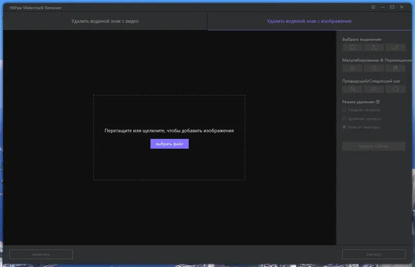Select the brush selection tool
The image size is (415, 267).
(x=395, y=47)
